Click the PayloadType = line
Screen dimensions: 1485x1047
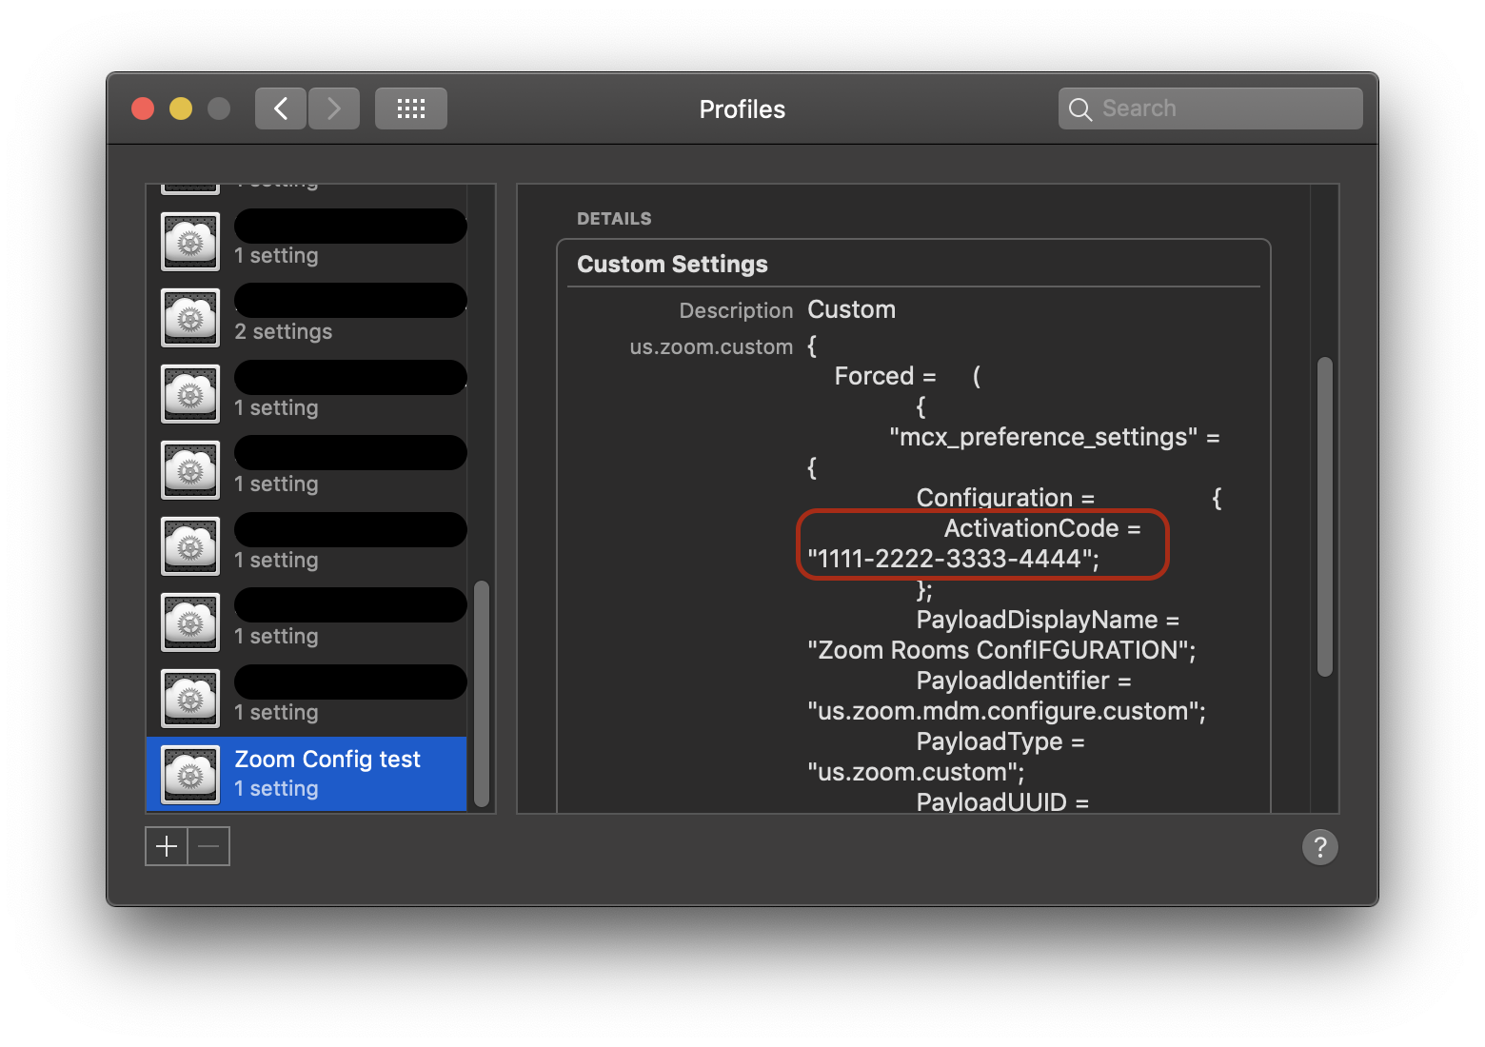(1000, 741)
